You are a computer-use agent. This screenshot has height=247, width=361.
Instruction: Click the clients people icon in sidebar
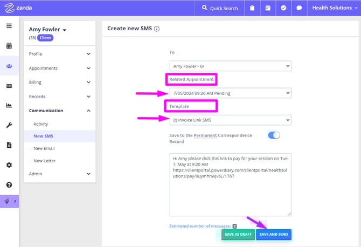pyautogui.click(x=9, y=66)
